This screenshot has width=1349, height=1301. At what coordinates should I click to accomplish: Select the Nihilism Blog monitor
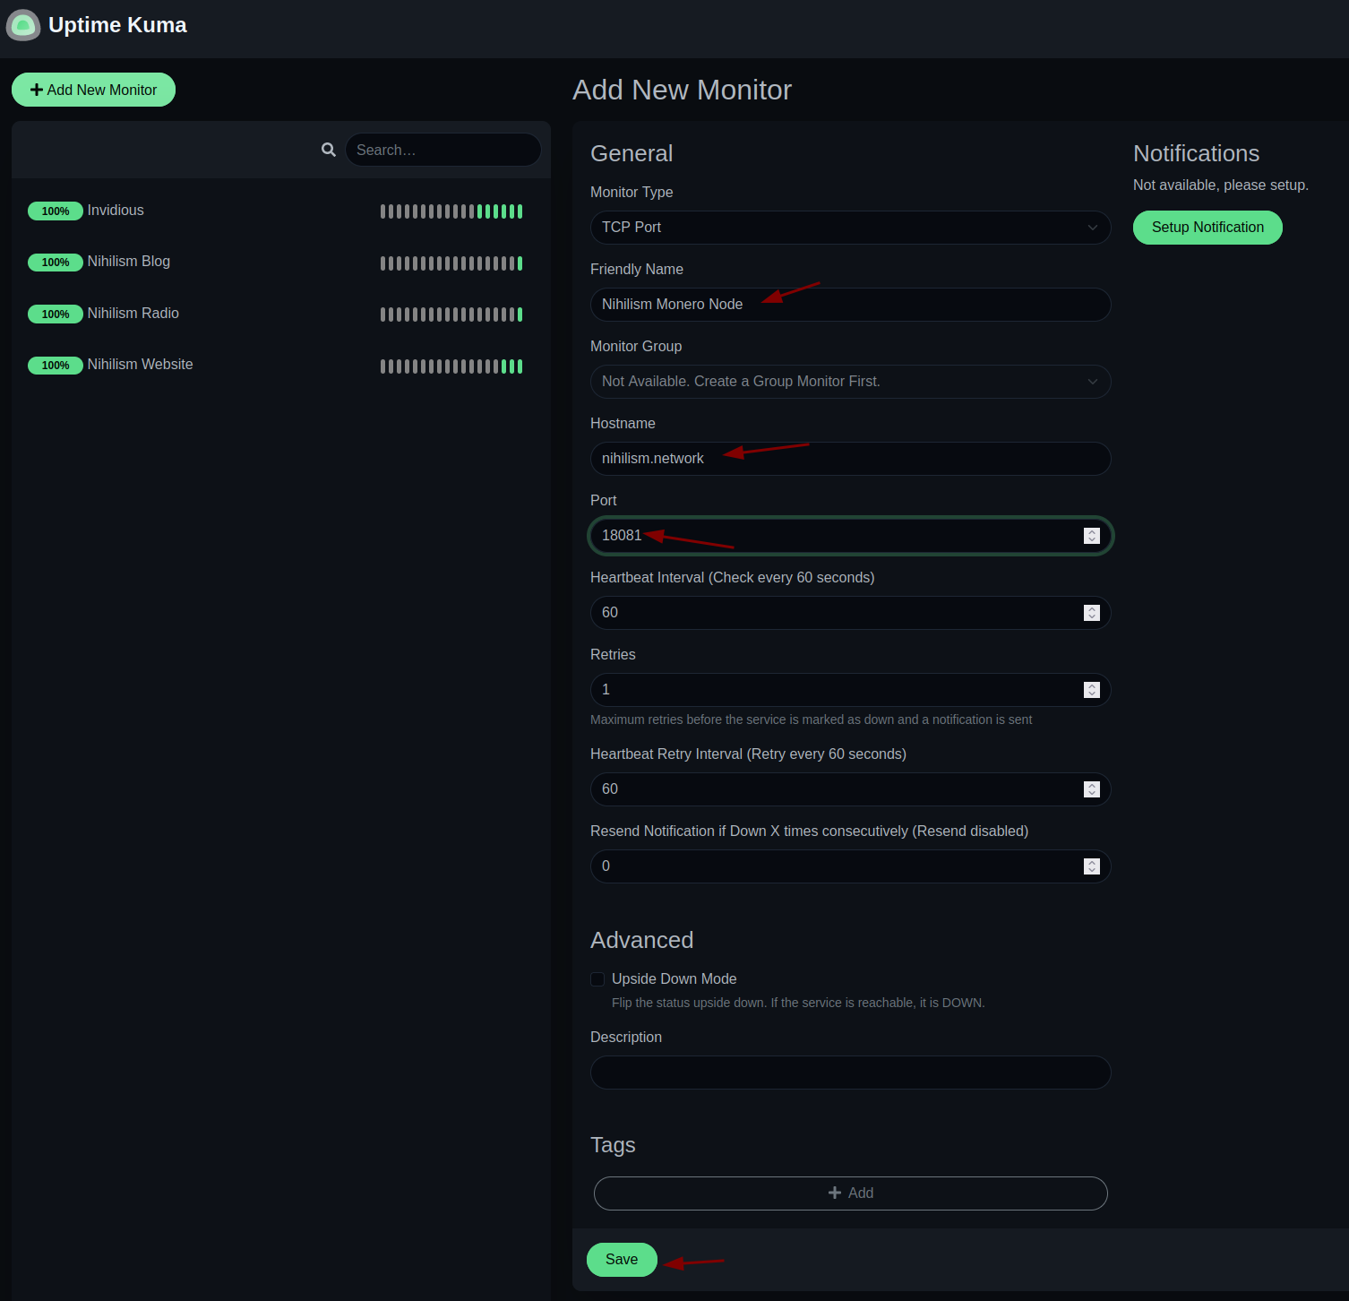coord(281,263)
